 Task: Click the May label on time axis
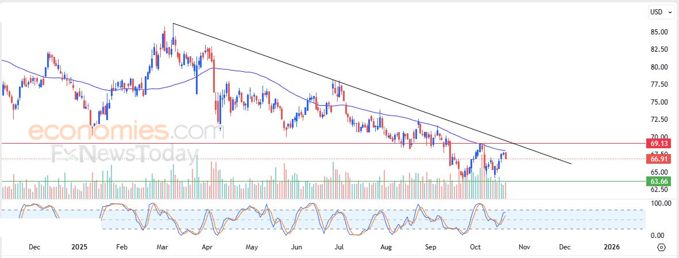point(252,247)
